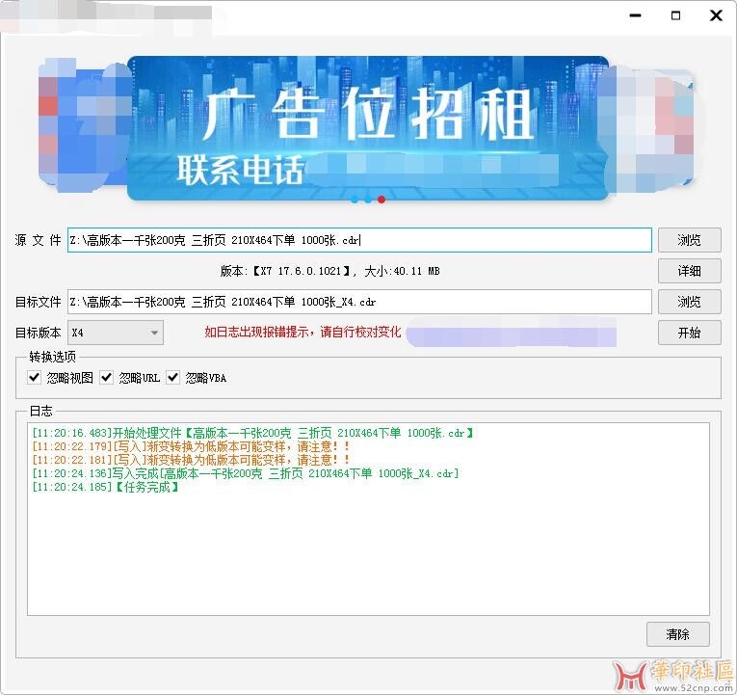Minimize the window
Image resolution: width=737 pixels, height=695 pixels.
tap(636, 15)
